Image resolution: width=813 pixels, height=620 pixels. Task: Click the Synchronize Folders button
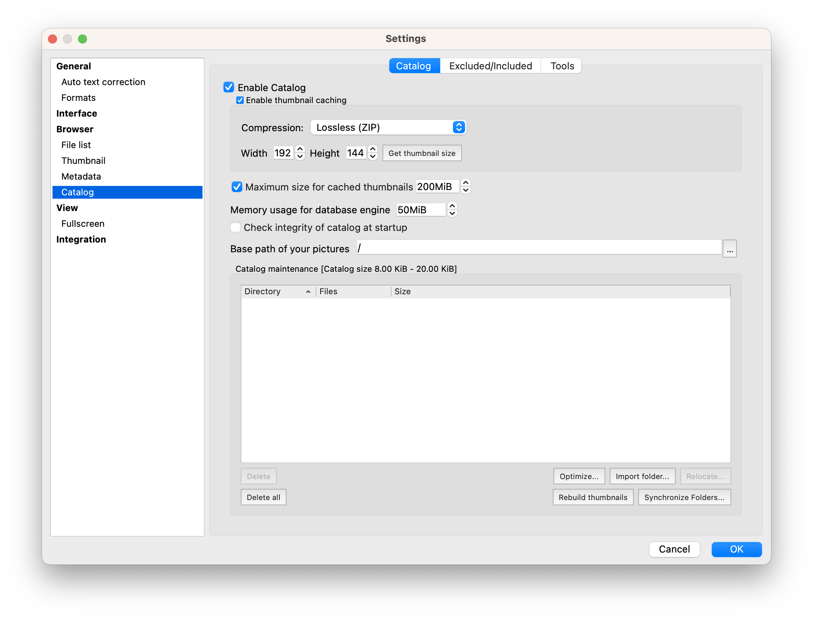(x=684, y=497)
